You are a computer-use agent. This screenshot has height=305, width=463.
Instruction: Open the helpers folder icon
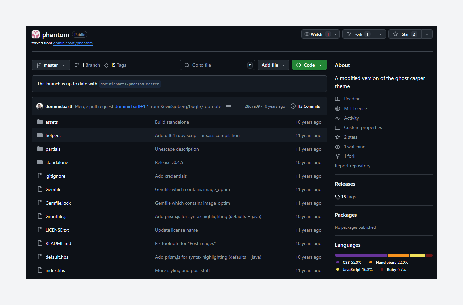[40, 135]
